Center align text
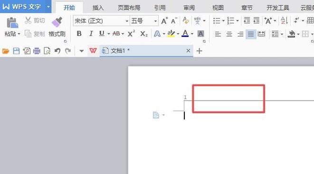The width and height of the screenshot is (314, 174). point(229,34)
